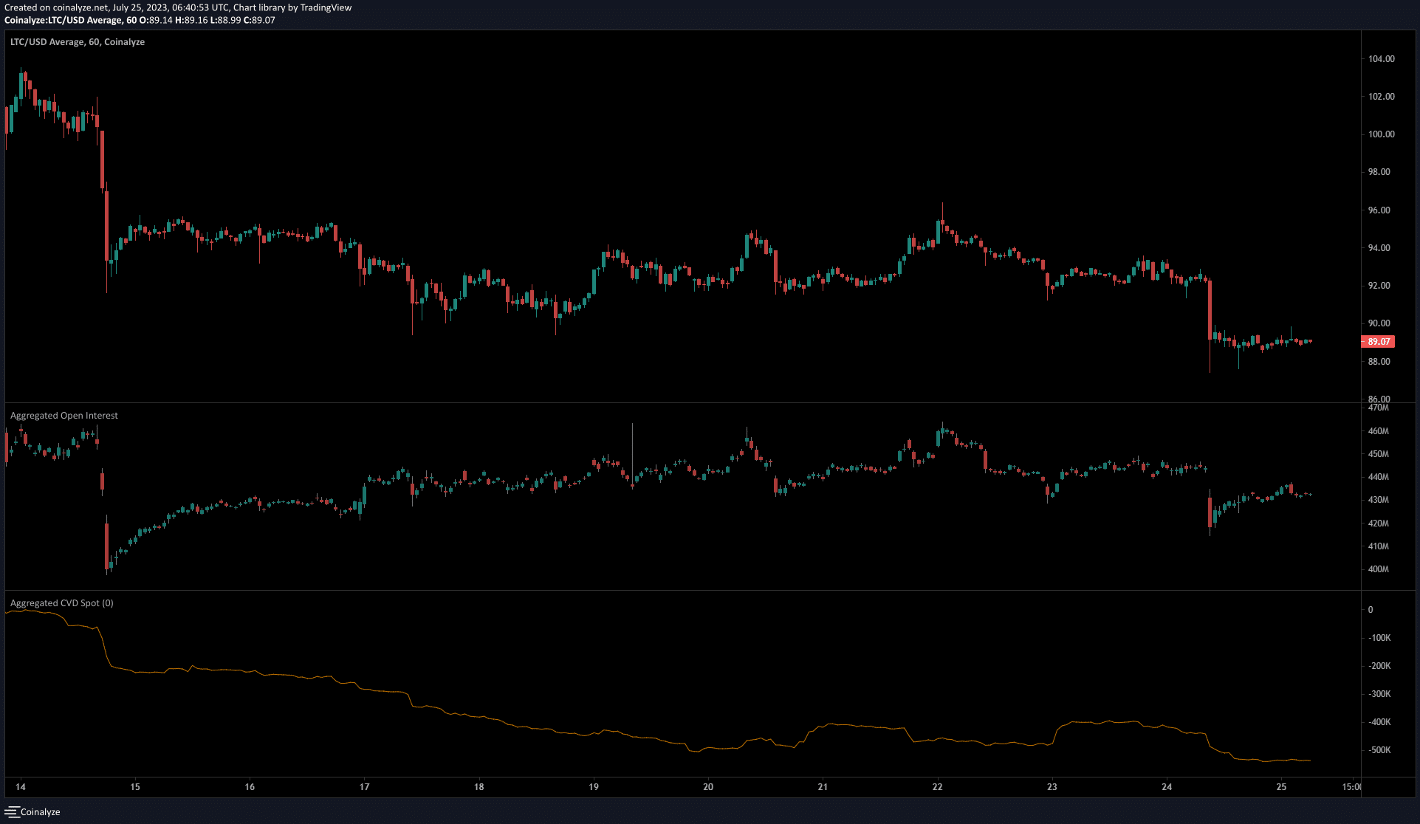Click the current price label 89.07
Image resolution: width=1420 pixels, height=824 pixels.
click(x=1378, y=342)
